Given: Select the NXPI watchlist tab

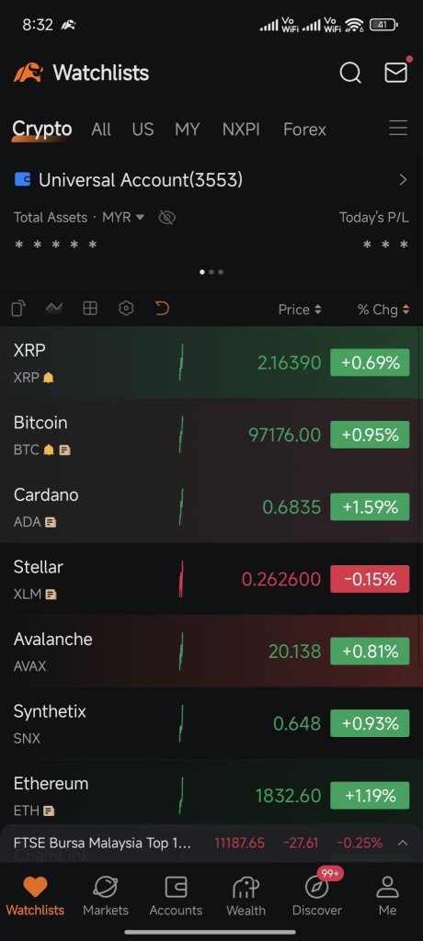Looking at the screenshot, I should (241, 130).
